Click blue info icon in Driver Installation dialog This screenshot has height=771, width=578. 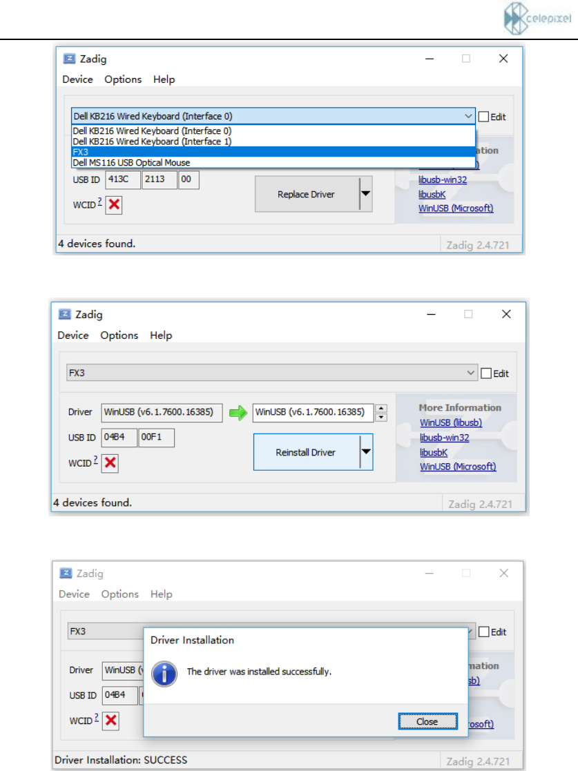(x=164, y=674)
